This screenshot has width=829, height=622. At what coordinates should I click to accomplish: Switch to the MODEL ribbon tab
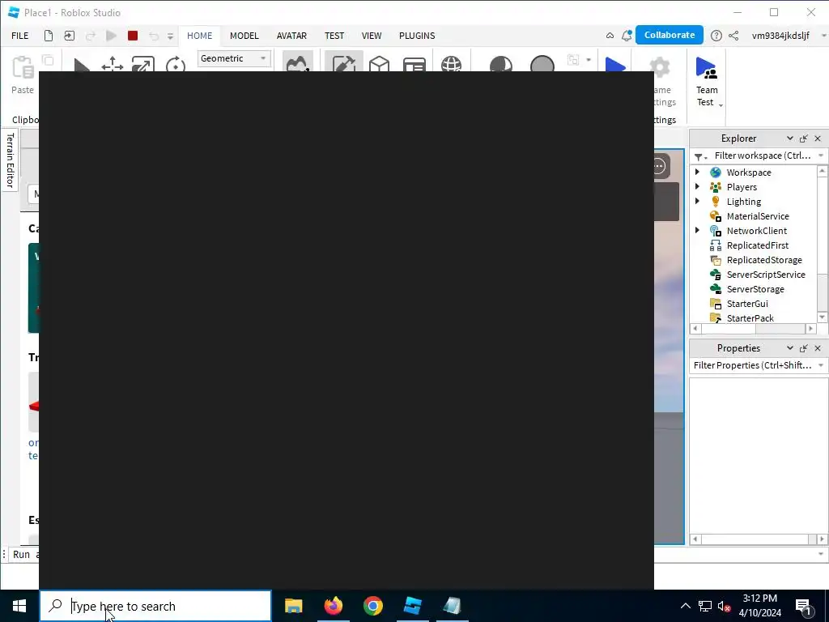pos(244,36)
